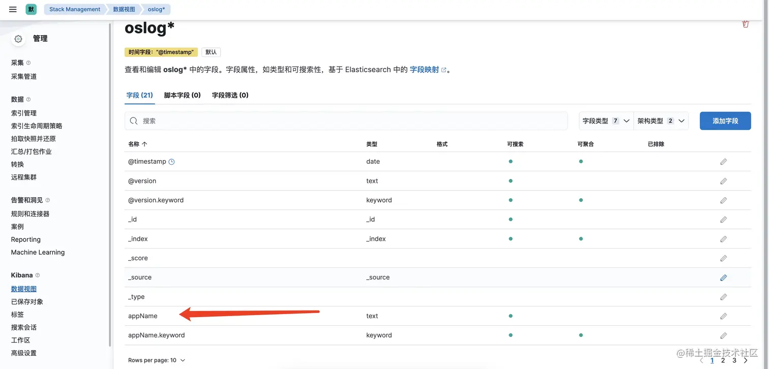The width and height of the screenshot is (769, 369).
Task: Edit the @version field pencil icon
Action: [x=723, y=181]
